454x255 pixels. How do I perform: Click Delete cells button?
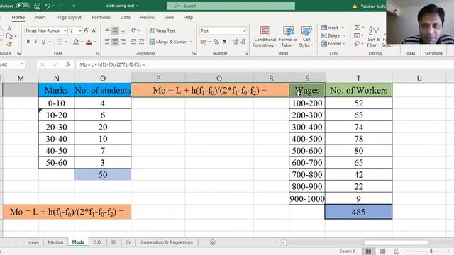(333, 35)
